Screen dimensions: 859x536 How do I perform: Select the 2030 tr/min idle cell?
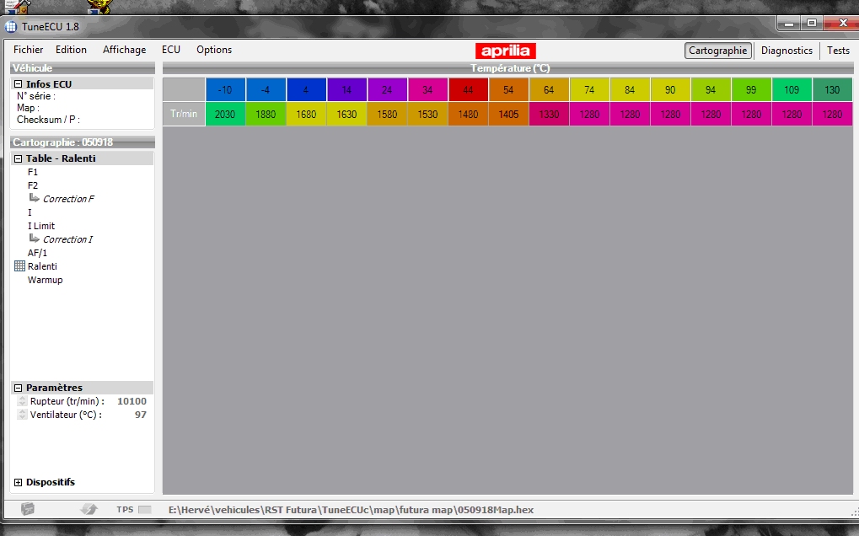pos(225,115)
